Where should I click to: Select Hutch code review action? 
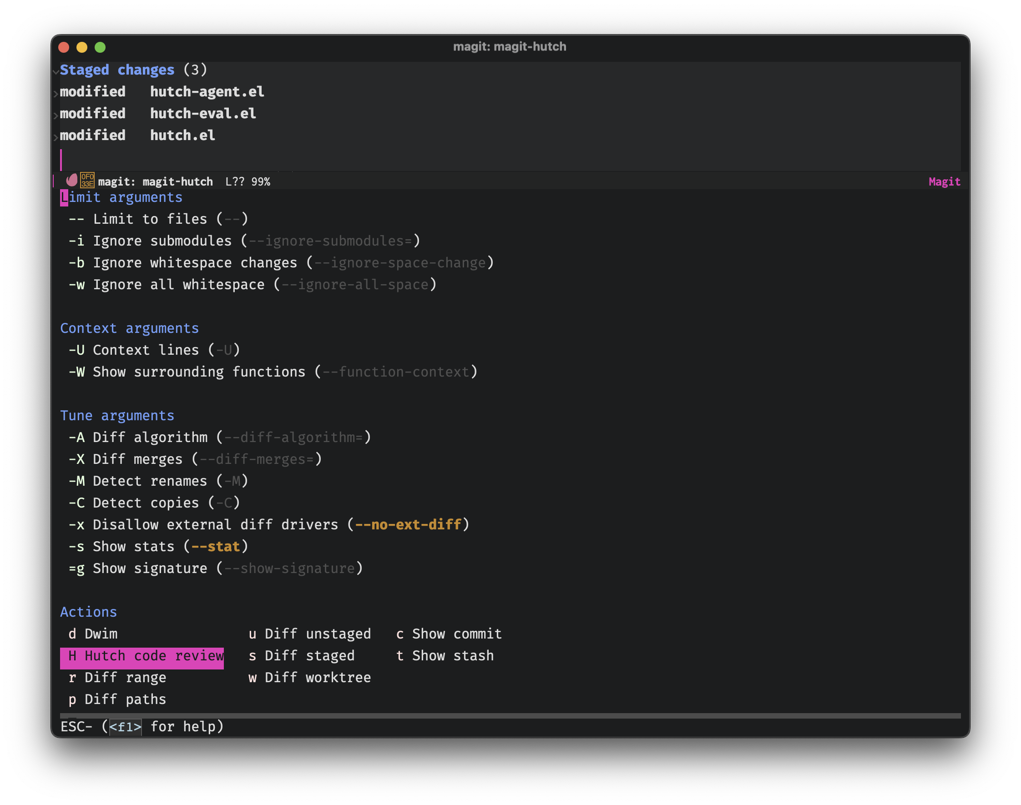pos(142,657)
